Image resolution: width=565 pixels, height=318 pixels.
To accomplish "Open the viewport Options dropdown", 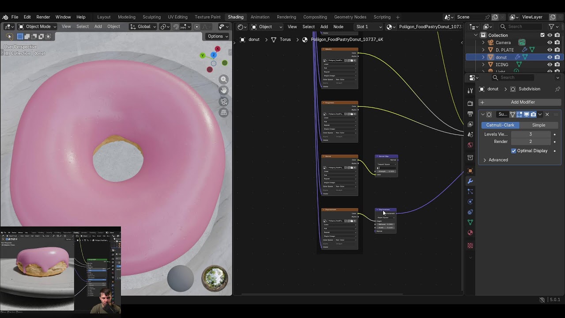I will click(218, 36).
